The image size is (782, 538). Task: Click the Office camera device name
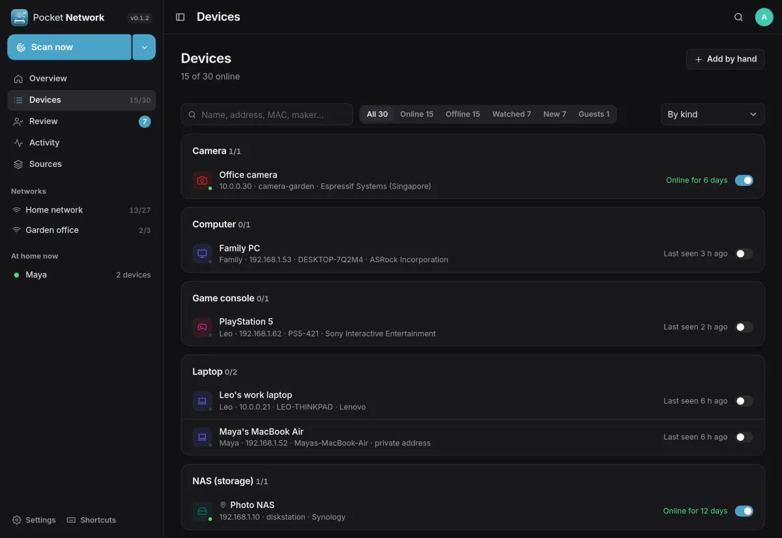tap(248, 175)
